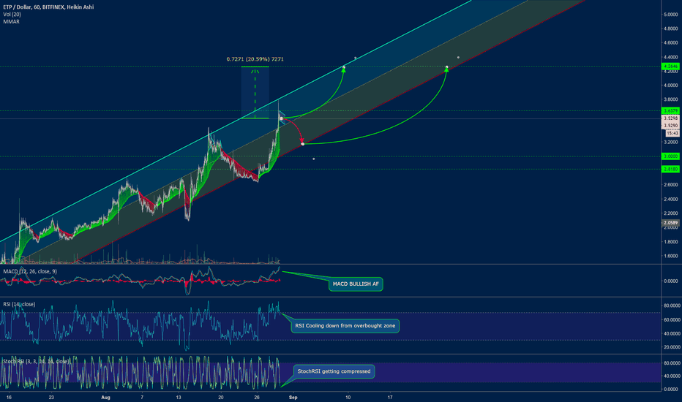Click the 4.8000 price axis label
This screenshot has width=682, height=402.
coord(671,29)
